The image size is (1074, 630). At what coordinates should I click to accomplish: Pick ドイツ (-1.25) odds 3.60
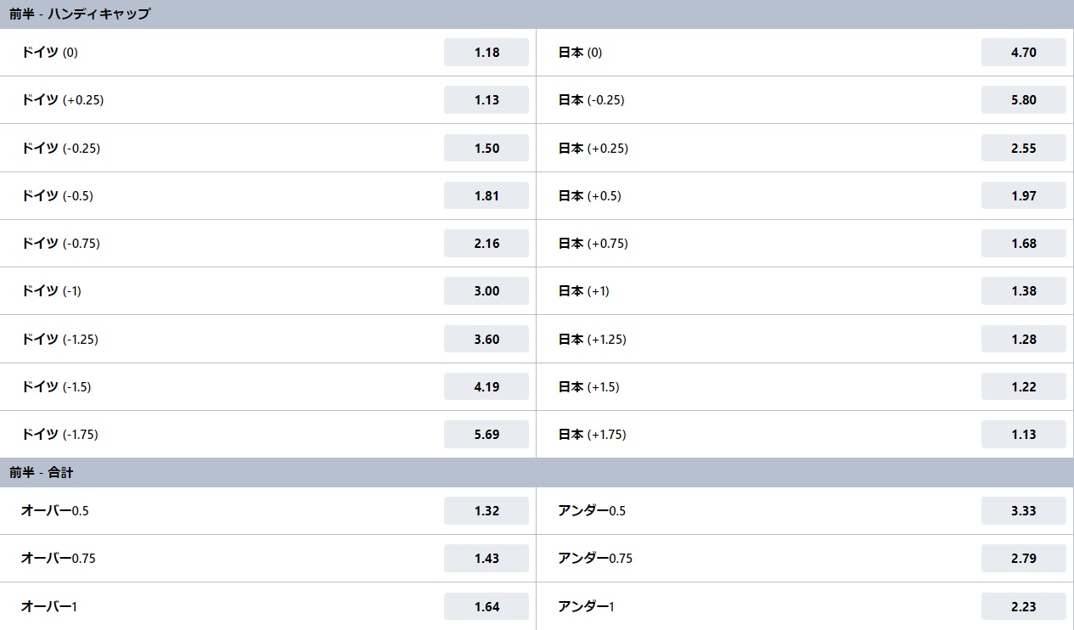tap(486, 339)
